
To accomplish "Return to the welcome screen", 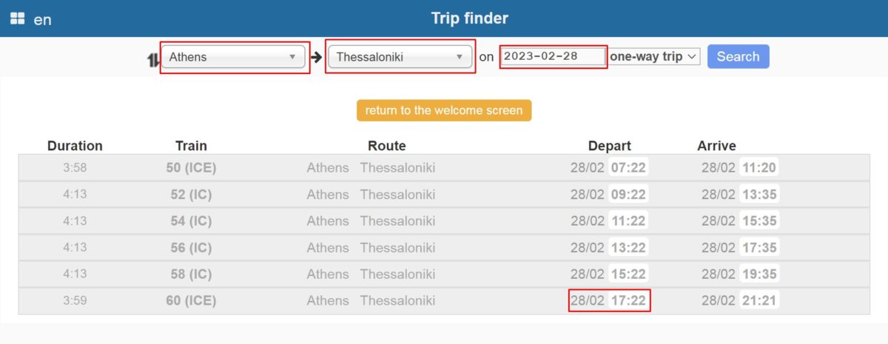I will pos(444,110).
